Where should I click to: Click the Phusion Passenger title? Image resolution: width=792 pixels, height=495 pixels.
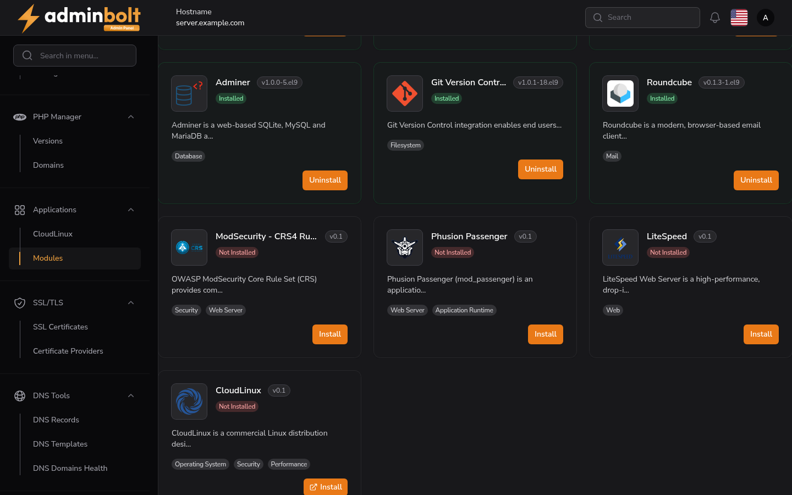pos(469,237)
